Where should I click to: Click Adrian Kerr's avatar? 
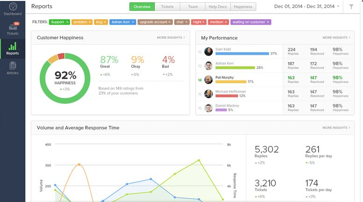[x=208, y=65]
